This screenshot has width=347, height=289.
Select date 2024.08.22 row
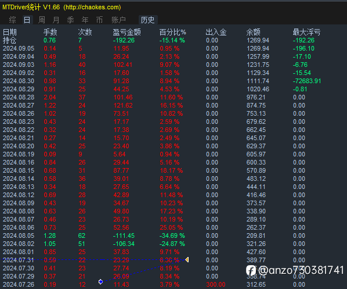tap(19, 130)
